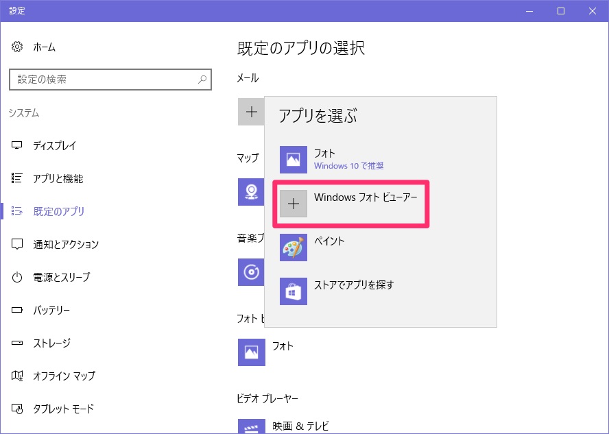Maximize the 設定 window
The height and width of the screenshot is (434, 609).
[561, 11]
